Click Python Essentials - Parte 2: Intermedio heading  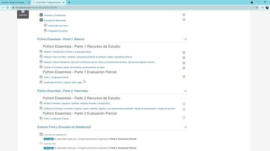(63, 91)
